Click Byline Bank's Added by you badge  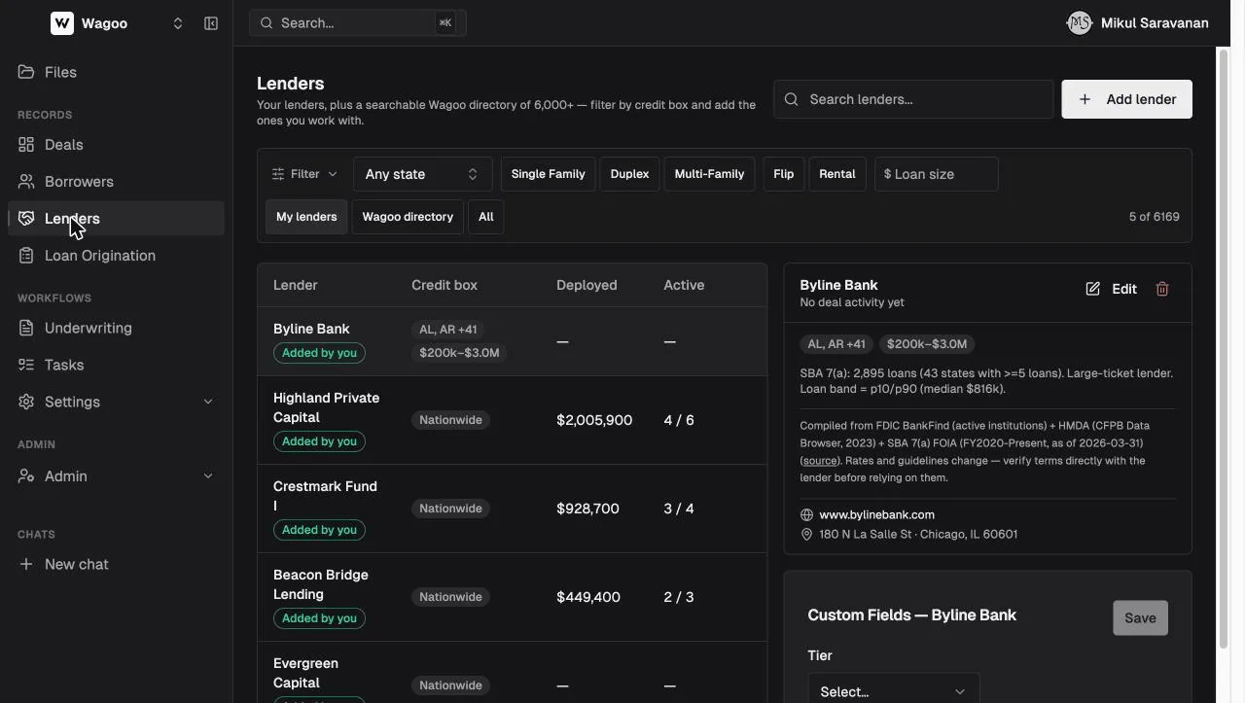[319, 353]
